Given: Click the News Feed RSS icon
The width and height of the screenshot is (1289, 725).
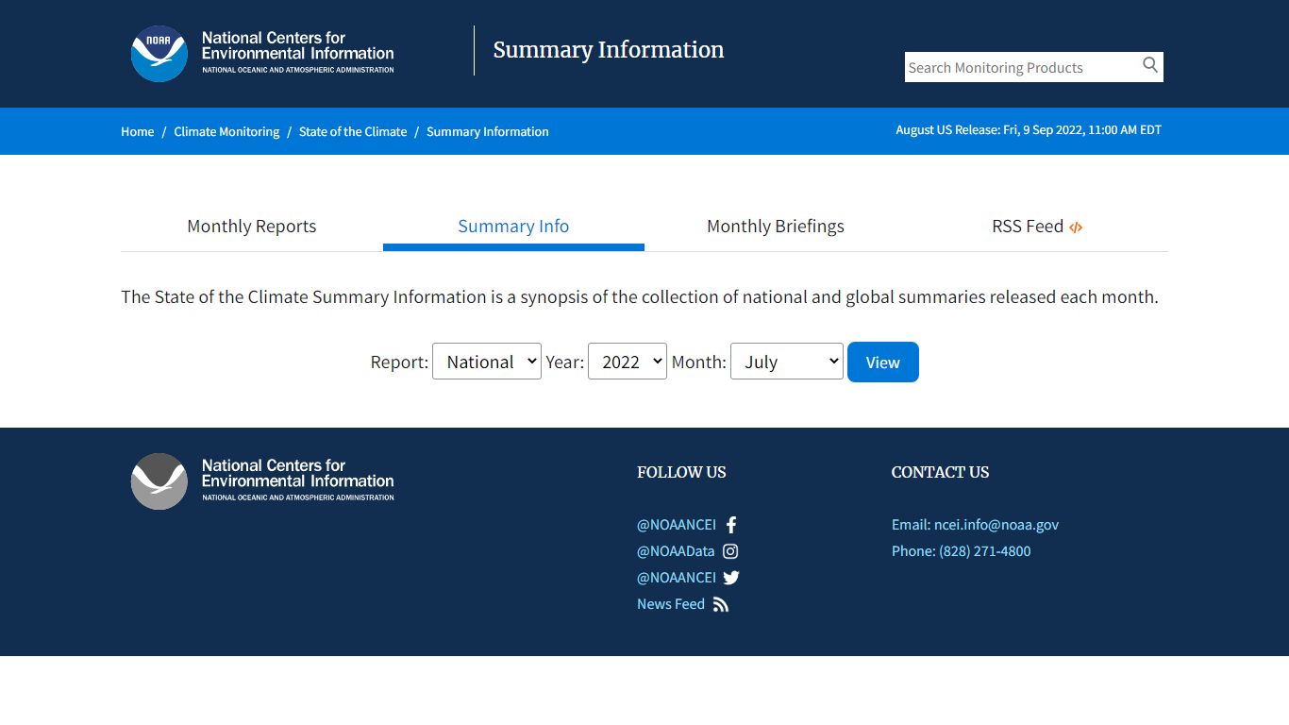Looking at the screenshot, I should (721, 604).
